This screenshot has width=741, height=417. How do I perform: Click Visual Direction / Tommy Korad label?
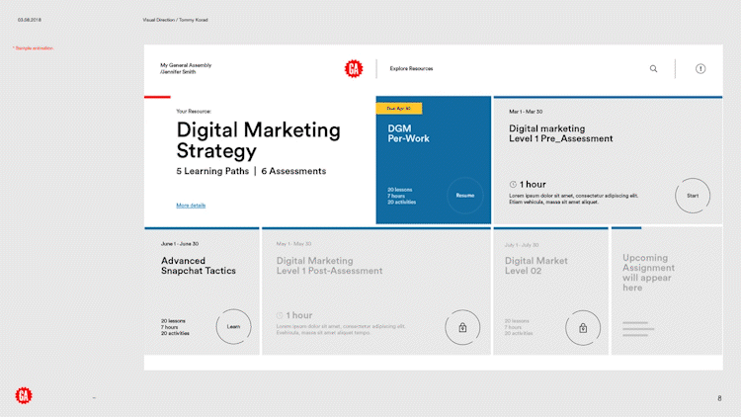(175, 20)
